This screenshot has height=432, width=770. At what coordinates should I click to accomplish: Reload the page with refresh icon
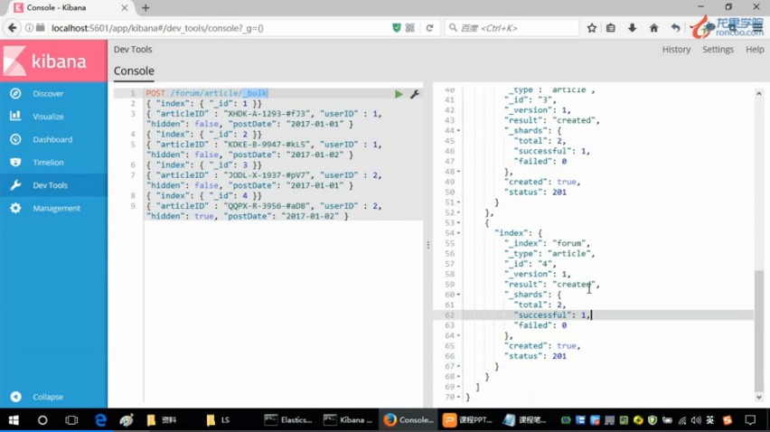pos(429,28)
